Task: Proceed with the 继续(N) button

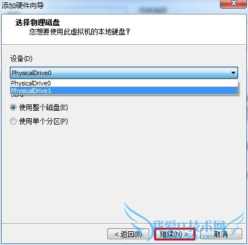Action: [x=175, y=234]
